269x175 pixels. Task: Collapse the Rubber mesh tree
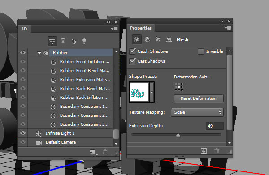tap(39, 53)
